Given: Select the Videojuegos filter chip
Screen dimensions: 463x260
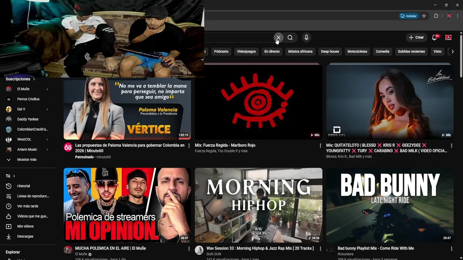Looking at the screenshot, I should (246, 52).
